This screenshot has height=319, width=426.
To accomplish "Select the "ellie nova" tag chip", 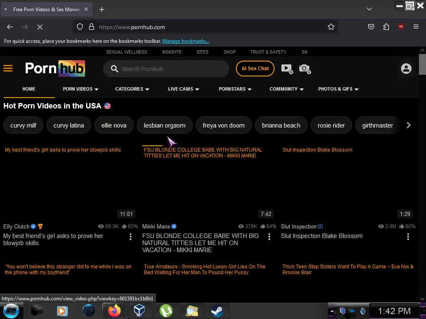I will 114,125.
